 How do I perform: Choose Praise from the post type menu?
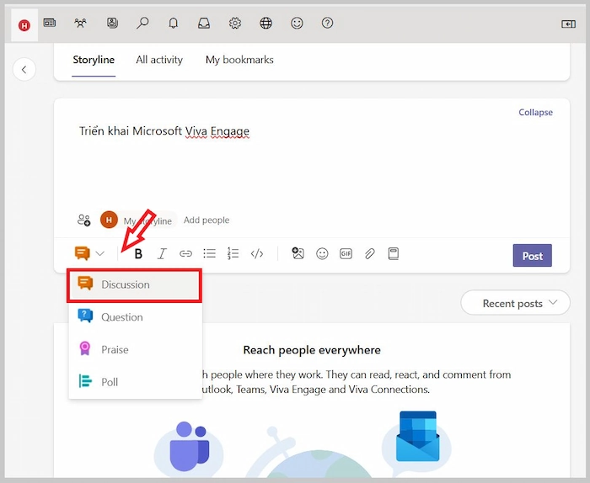coord(134,350)
